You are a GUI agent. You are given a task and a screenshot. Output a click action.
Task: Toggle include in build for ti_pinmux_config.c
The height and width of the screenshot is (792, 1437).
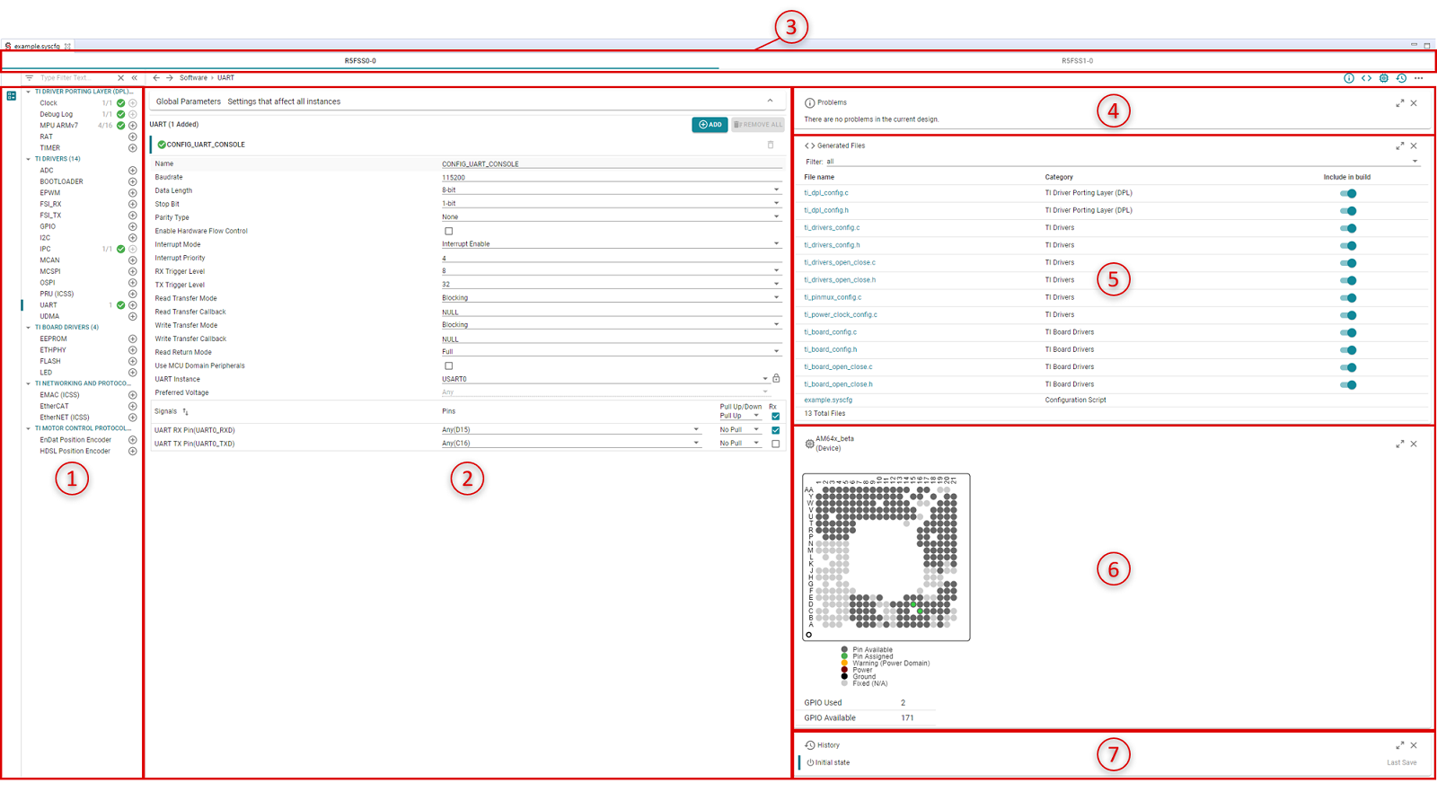click(x=1348, y=297)
